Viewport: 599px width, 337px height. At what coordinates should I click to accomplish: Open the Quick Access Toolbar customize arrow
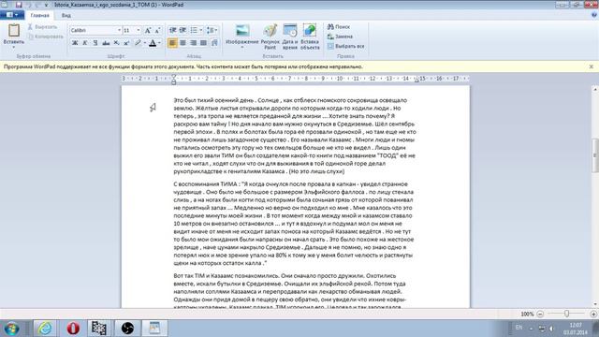coord(46,5)
